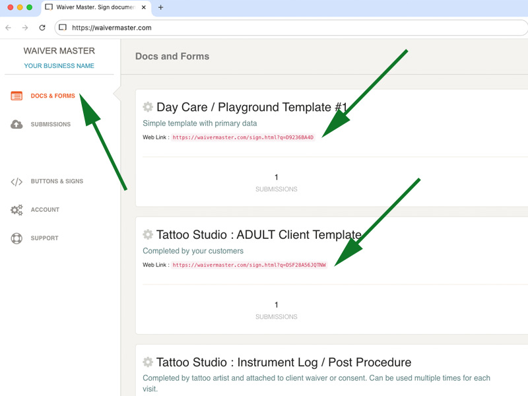Click 'Web Link :' label in Day Care card
Viewport: 528px width, 396px height.
click(x=156, y=137)
